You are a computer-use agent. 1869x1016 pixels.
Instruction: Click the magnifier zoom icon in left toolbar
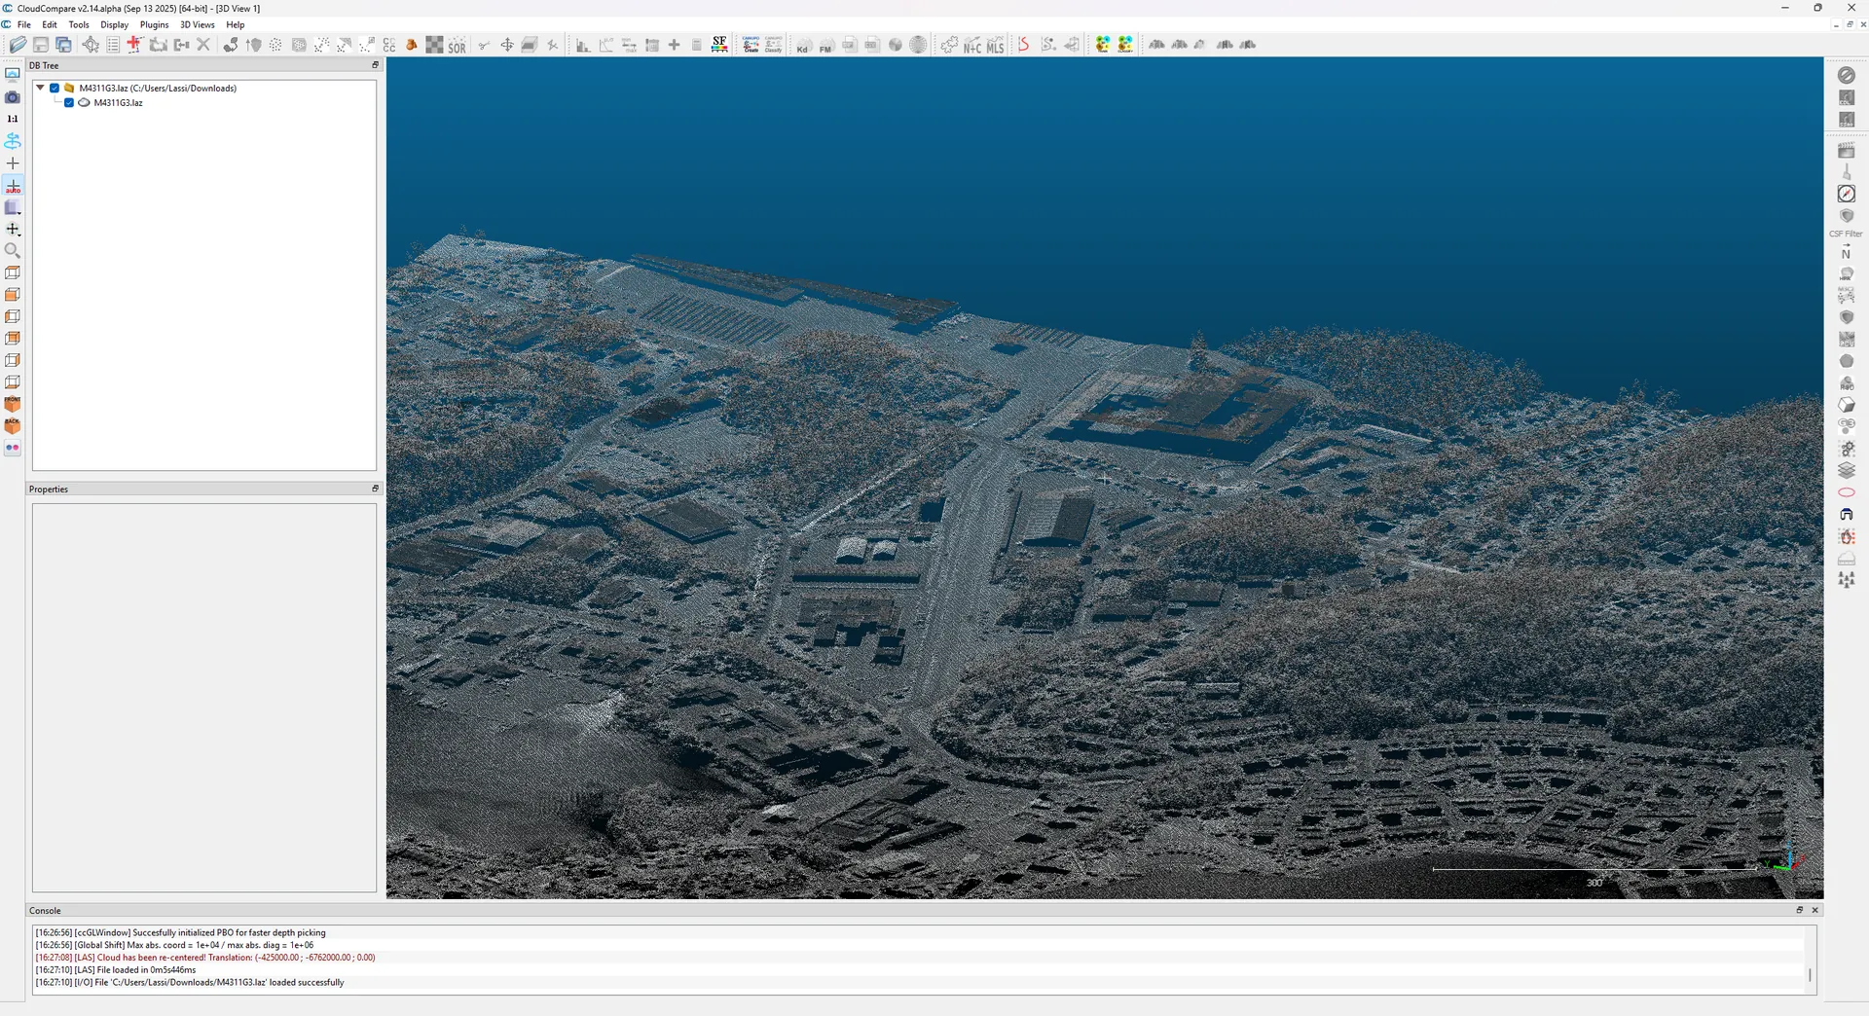[x=13, y=251]
